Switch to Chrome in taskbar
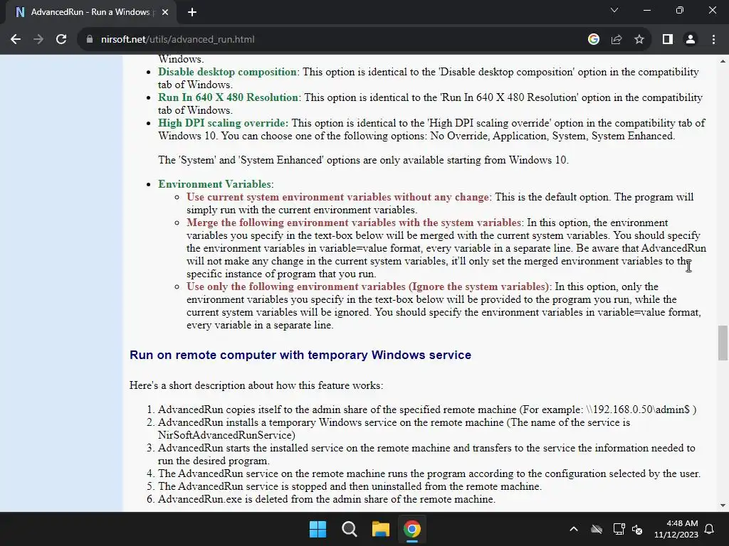The image size is (729, 546). pyautogui.click(x=412, y=529)
